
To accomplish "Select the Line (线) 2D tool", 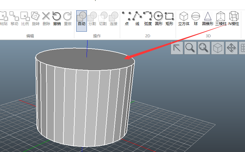I will click(137, 18).
